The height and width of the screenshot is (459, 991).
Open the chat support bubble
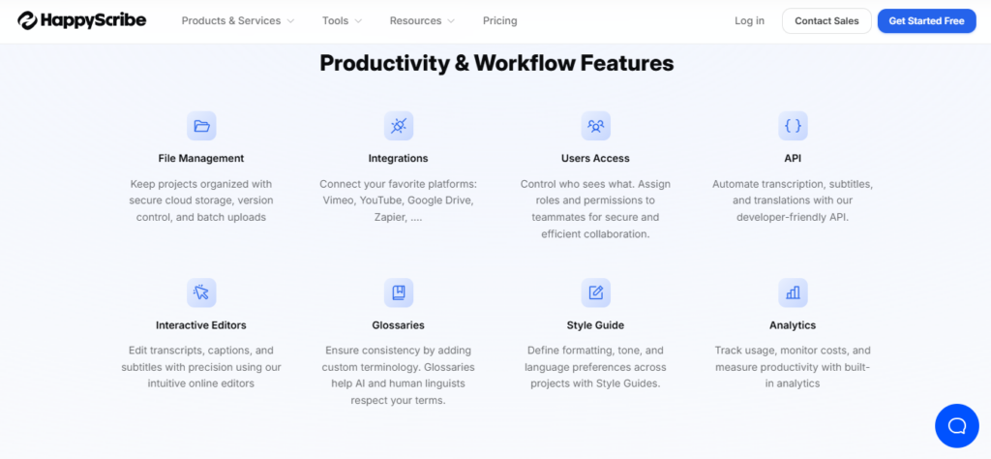956,425
